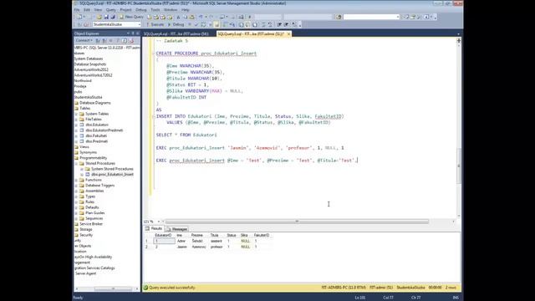Execute the current query
The image size is (535, 301).
[155, 24]
